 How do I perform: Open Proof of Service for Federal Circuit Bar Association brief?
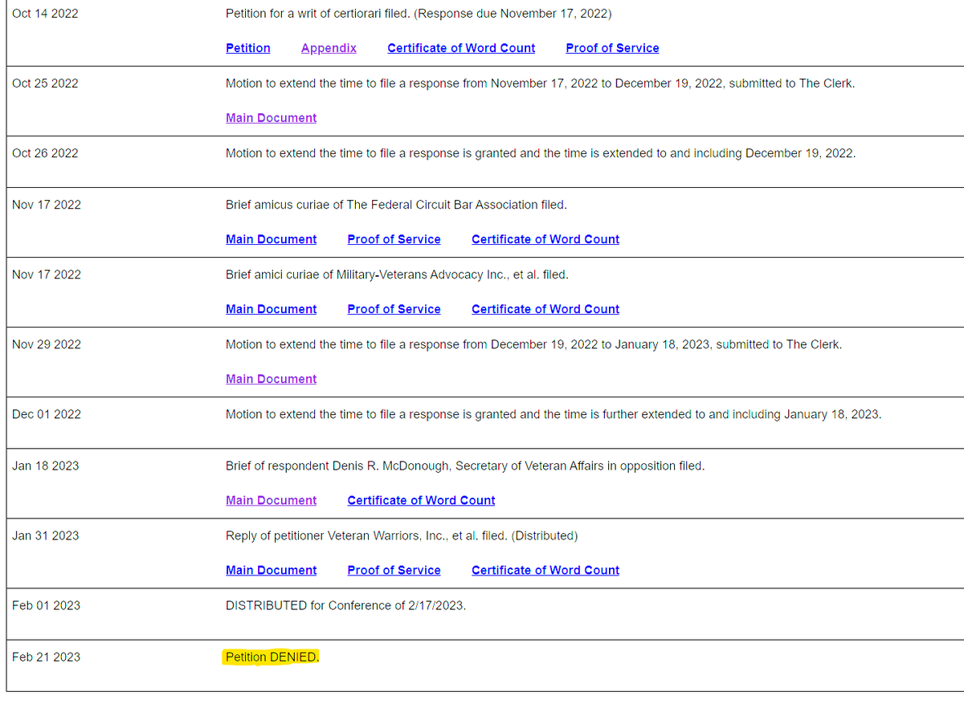click(394, 239)
